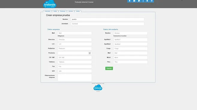Viewport: 197px width, 110px height.
Task: Open settings gear icon in header
Action: coord(147,1)
